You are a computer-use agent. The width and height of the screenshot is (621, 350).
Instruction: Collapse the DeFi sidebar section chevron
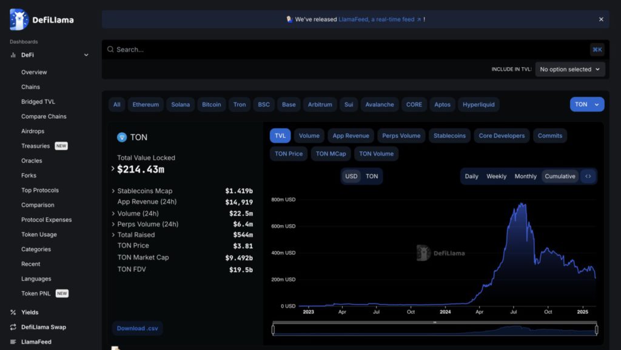pyautogui.click(x=86, y=55)
